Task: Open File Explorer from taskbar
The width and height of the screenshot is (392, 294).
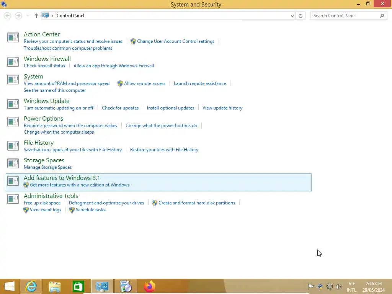Action: [54, 286]
